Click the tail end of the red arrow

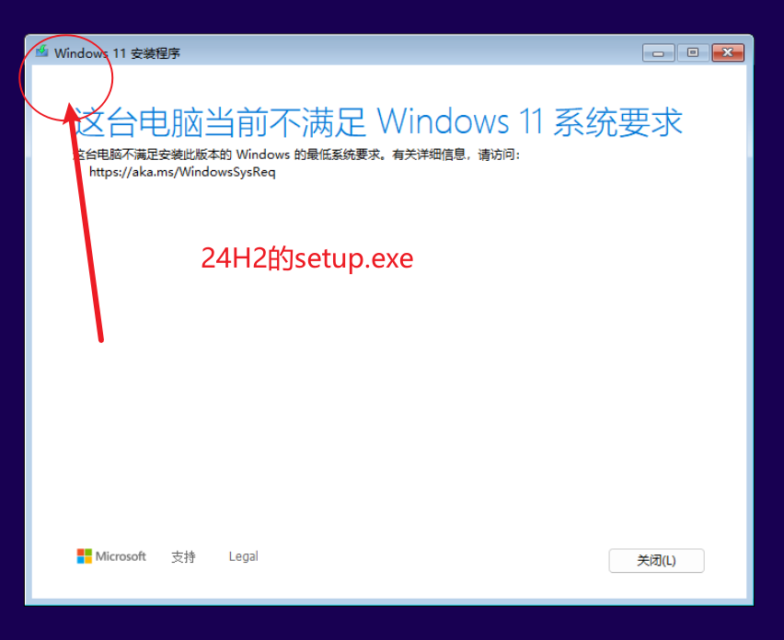tap(100, 337)
